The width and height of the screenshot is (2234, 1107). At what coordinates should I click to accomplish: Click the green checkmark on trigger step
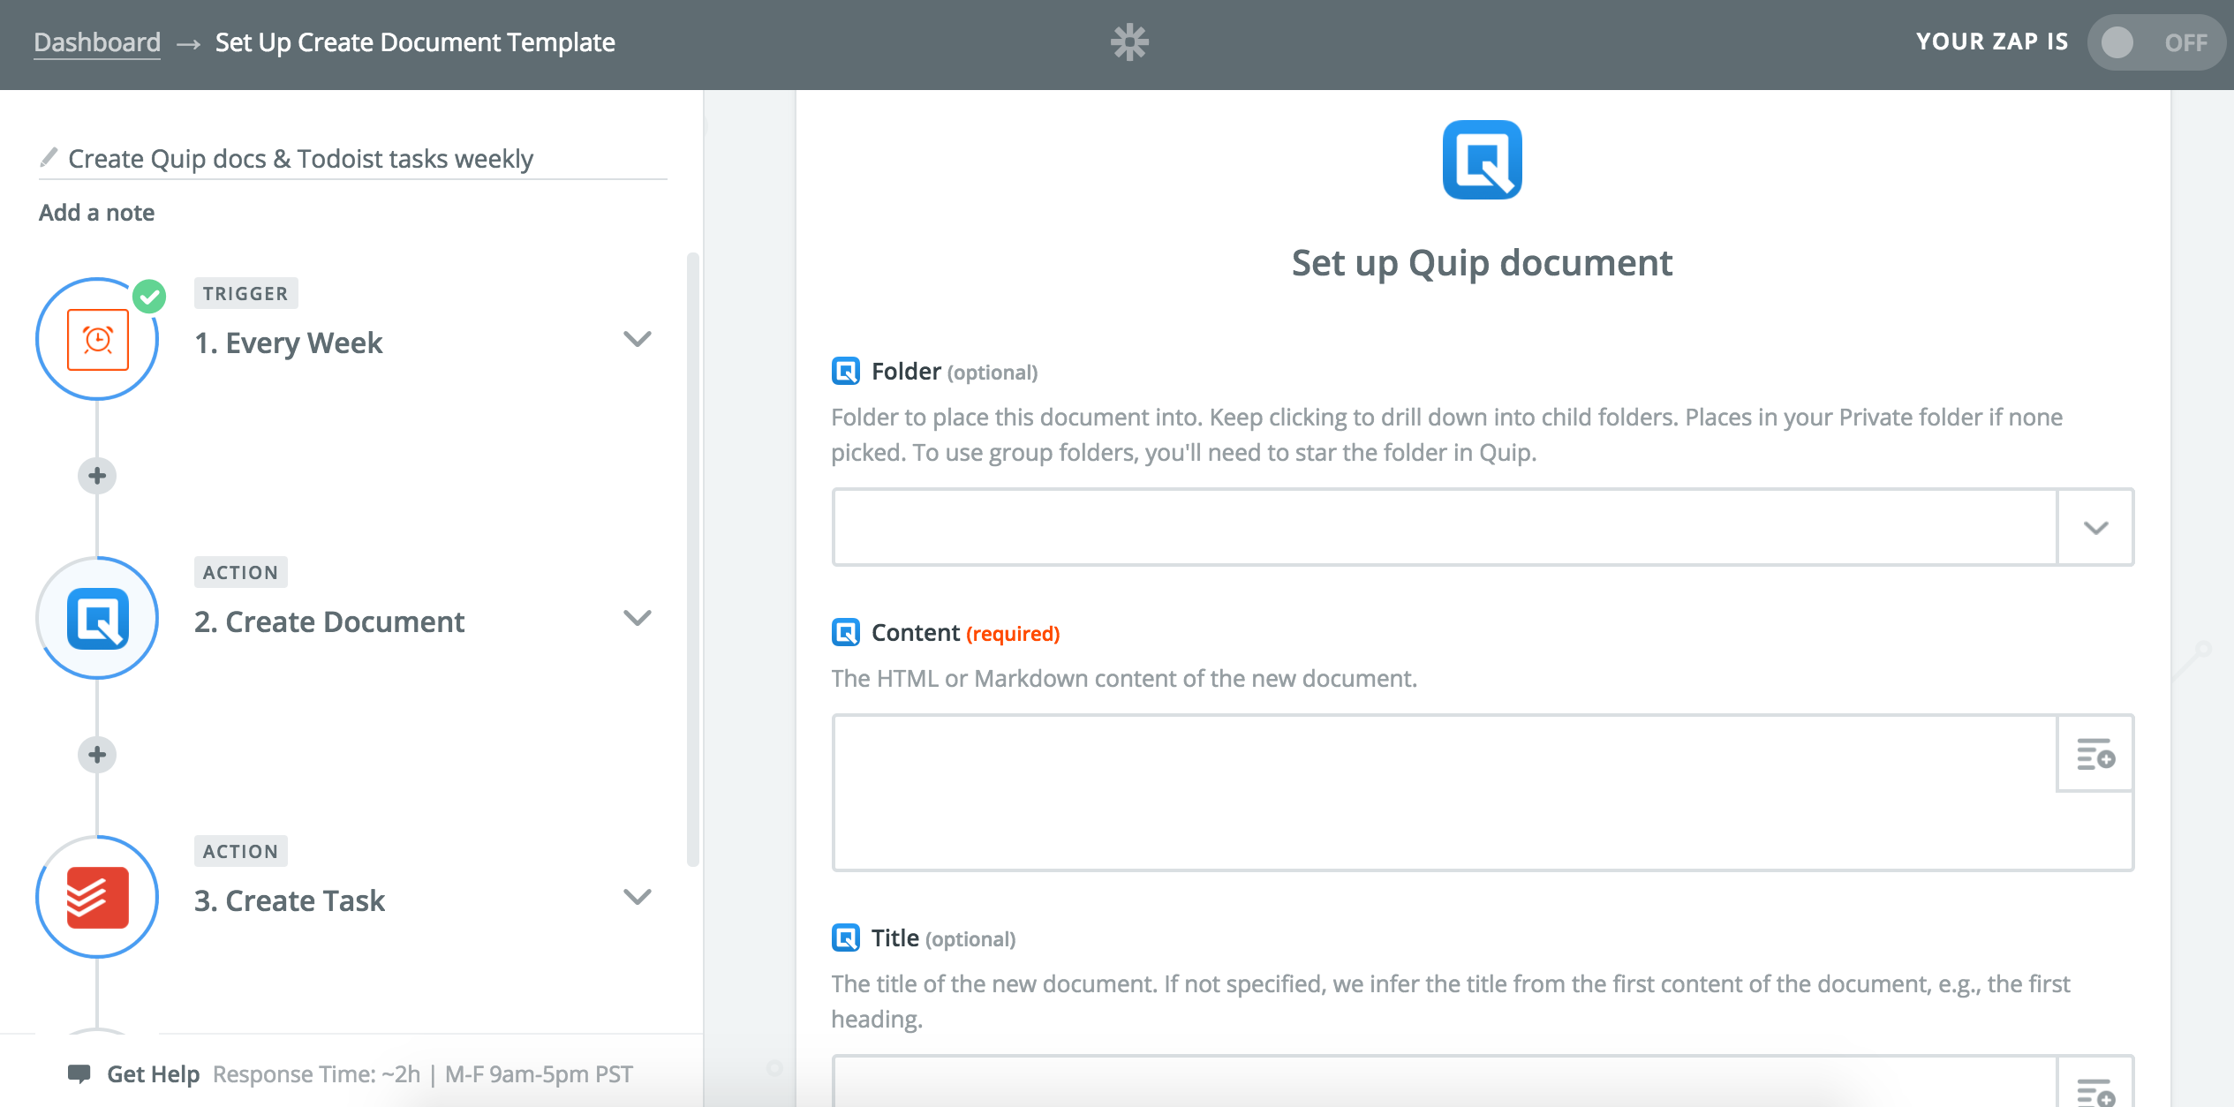tap(149, 297)
